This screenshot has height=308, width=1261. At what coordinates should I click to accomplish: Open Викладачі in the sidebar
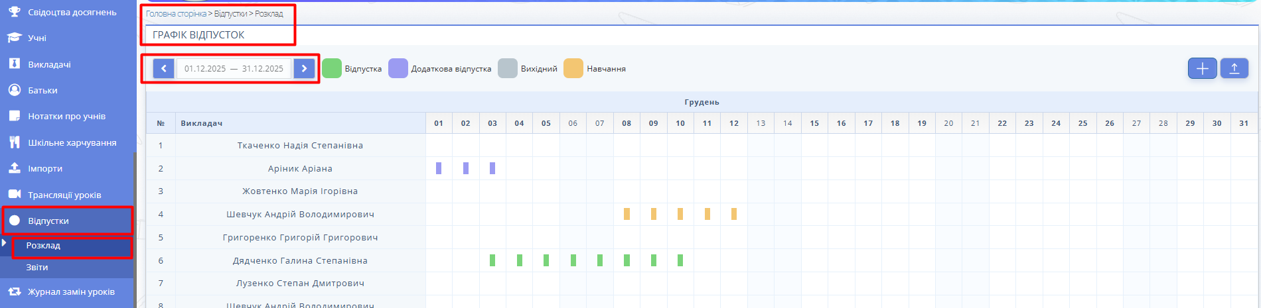tap(49, 64)
